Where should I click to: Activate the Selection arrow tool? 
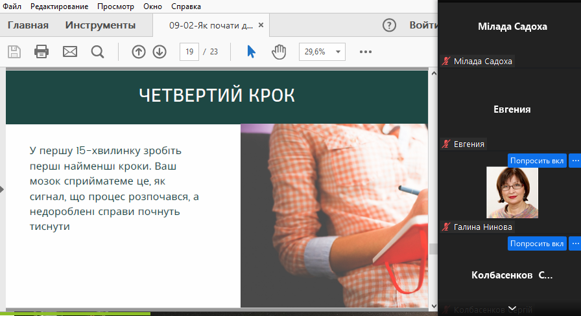pos(252,52)
